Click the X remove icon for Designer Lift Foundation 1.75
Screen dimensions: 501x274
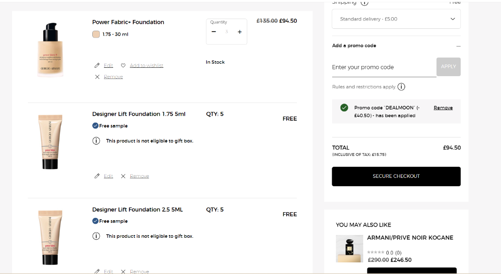pos(123,176)
